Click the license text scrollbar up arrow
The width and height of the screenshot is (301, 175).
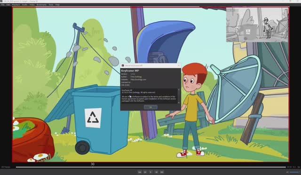tap(179, 90)
